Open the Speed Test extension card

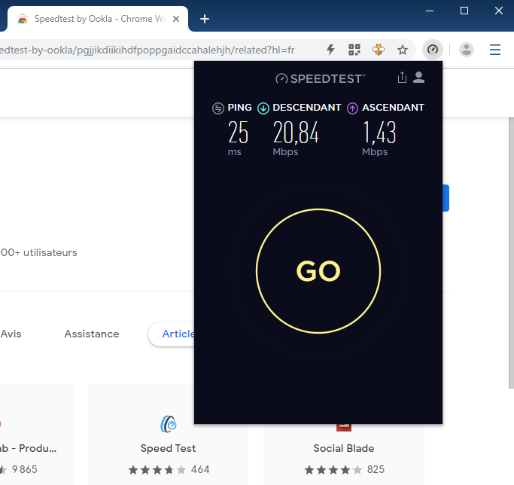168,435
